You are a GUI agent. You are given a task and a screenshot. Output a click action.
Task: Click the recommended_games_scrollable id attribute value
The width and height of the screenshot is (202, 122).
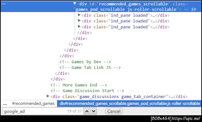point(133,4)
